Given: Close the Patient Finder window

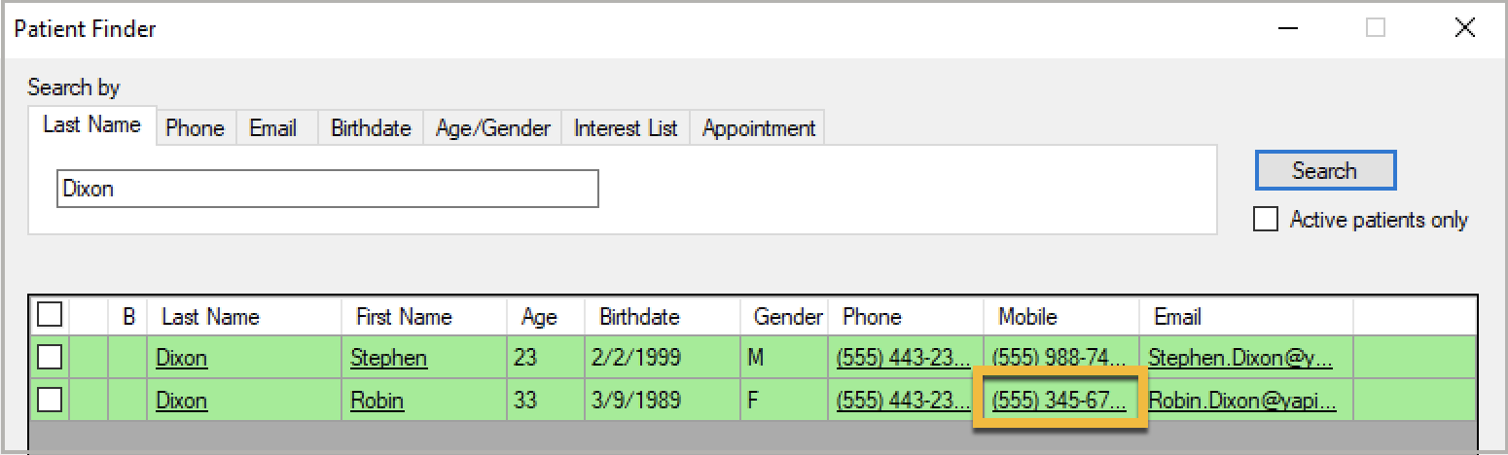Looking at the screenshot, I should click(1464, 29).
